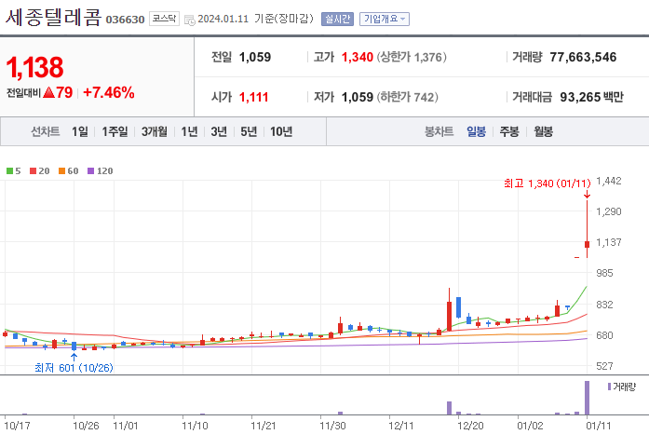649x448 pixels.
Task: Click the current price 1,138
Action: coord(34,67)
